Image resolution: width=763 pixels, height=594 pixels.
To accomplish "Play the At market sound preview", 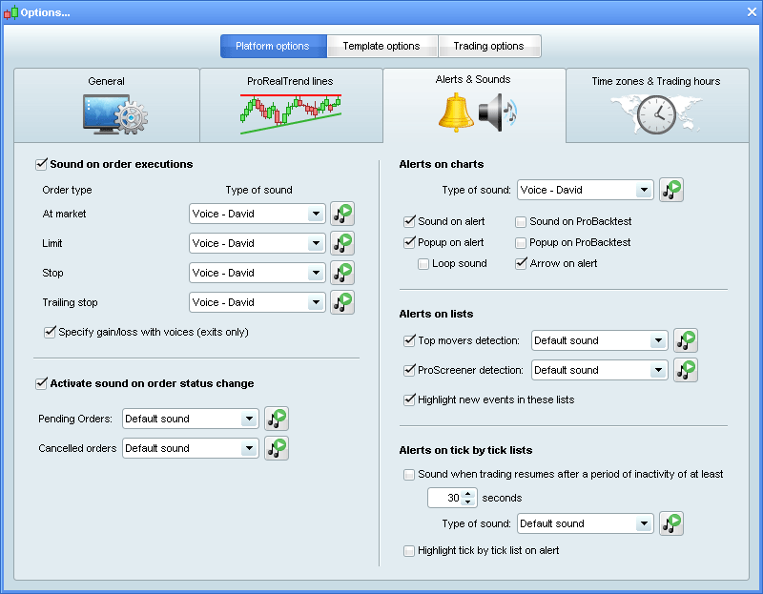I will [342, 214].
